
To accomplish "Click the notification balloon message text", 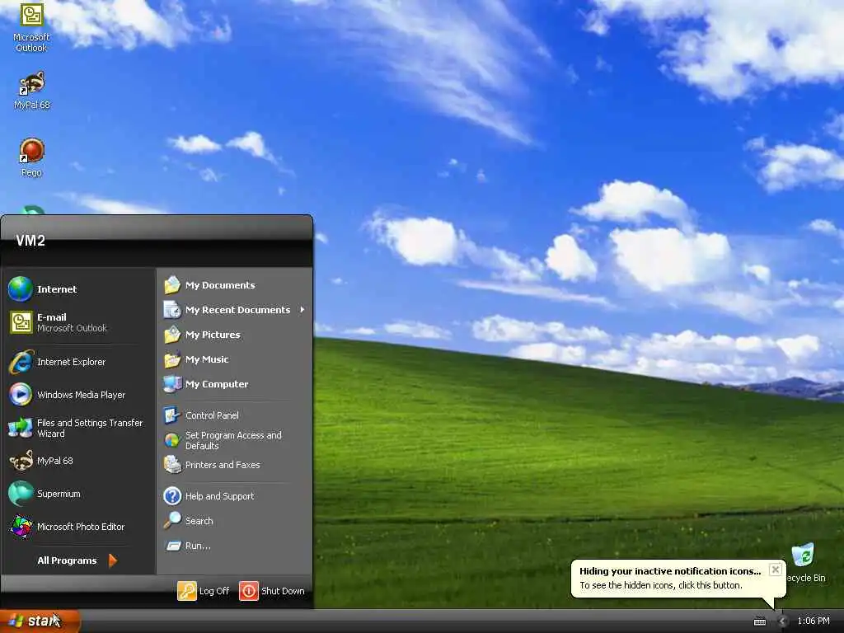I will (660, 585).
